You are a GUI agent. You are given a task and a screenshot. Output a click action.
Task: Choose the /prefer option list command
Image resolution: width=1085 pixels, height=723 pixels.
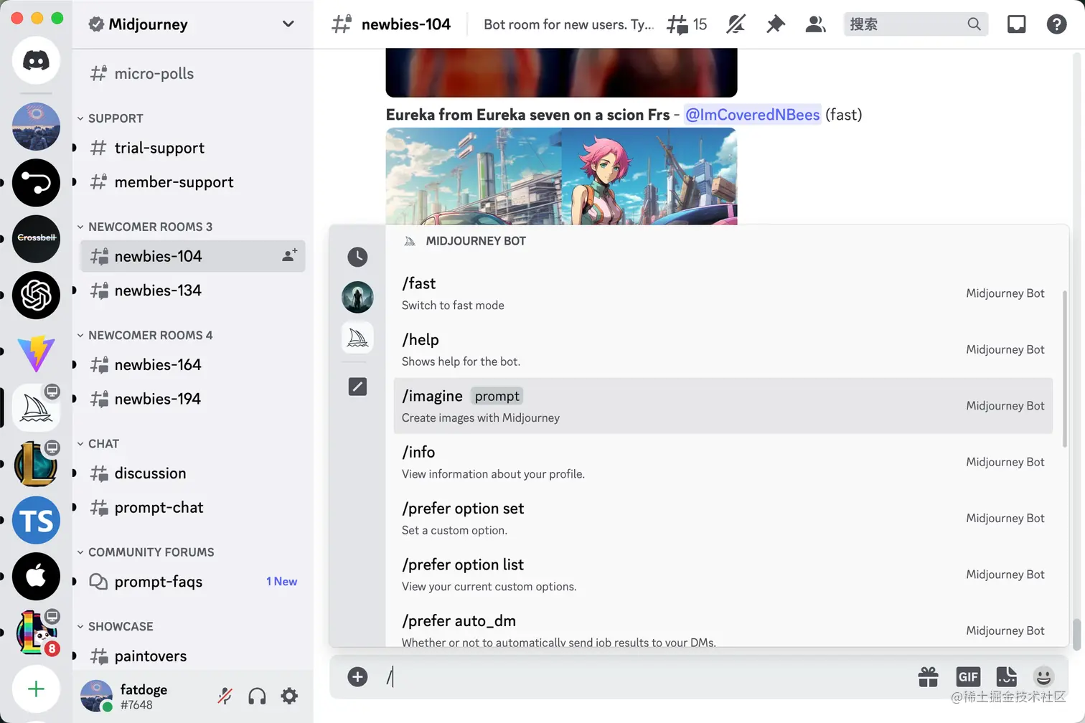coord(723,575)
